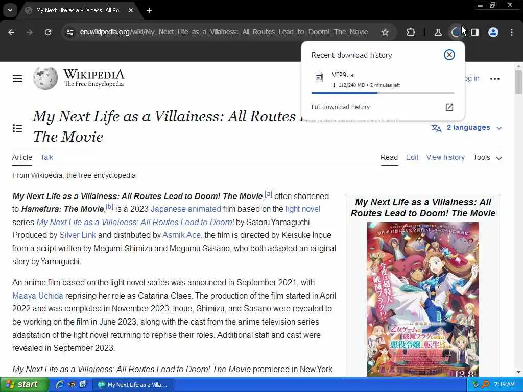Open Wikipedia personal tools ellipsis menu
523x392 pixels.
(495, 79)
